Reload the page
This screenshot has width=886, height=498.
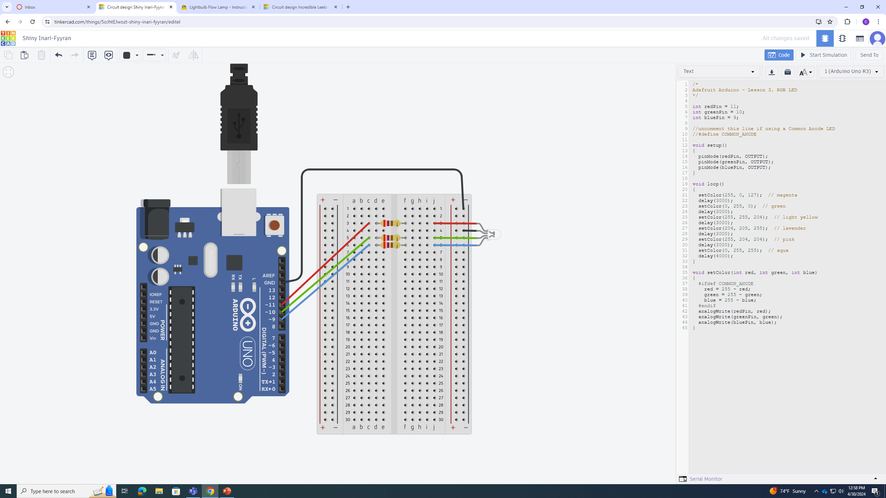click(x=33, y=22)
